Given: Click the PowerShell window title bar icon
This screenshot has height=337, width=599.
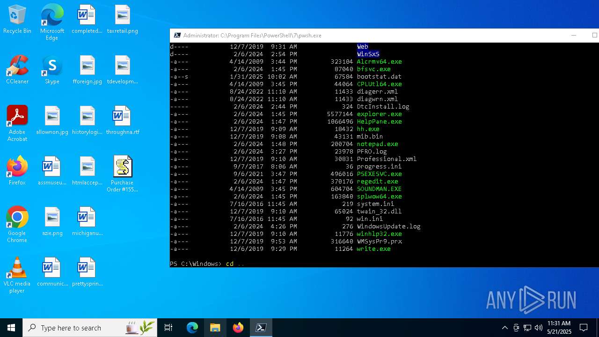Looking at the screenshot, I should [177, 36].
